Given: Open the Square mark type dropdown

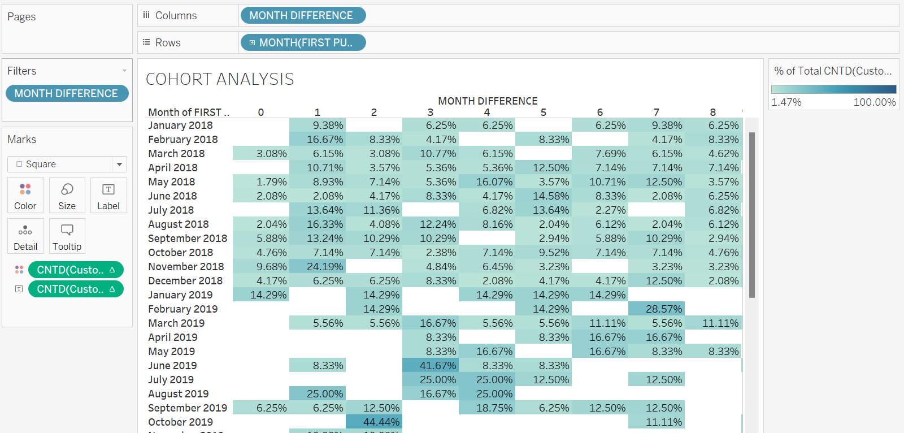Looking at the screenshot, I should 119,164.
